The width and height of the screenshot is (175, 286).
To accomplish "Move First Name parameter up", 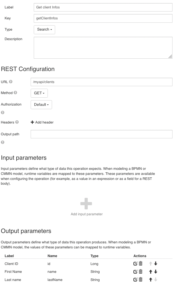I will (151, 272).
